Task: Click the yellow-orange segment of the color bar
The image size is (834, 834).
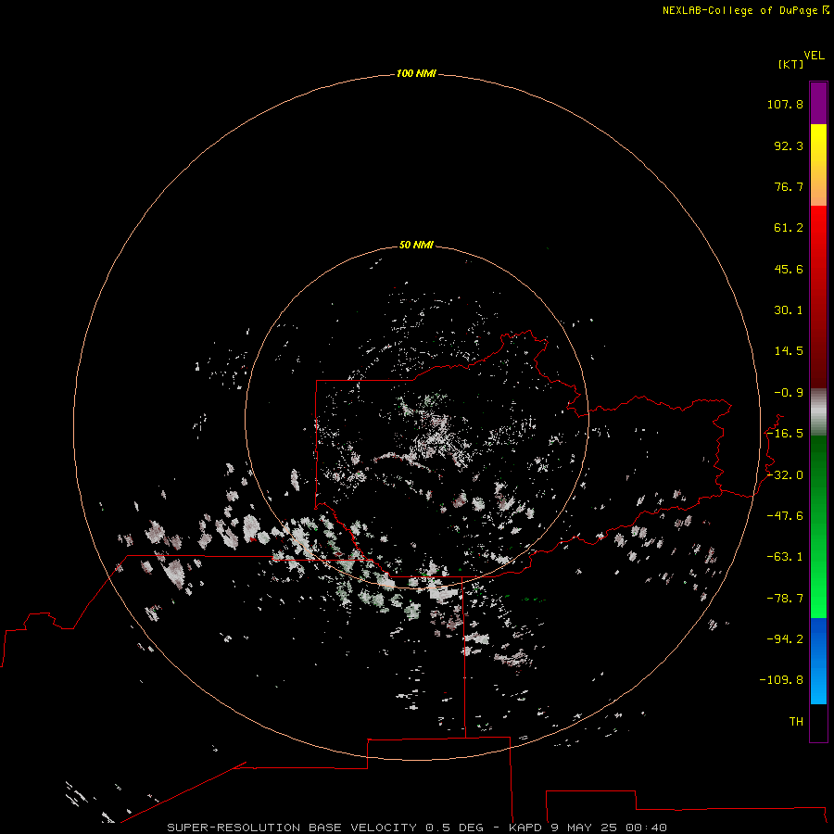Action: tap(818, 165)
